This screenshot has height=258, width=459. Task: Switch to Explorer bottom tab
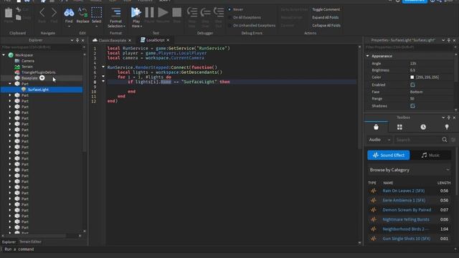pos(9,242)
